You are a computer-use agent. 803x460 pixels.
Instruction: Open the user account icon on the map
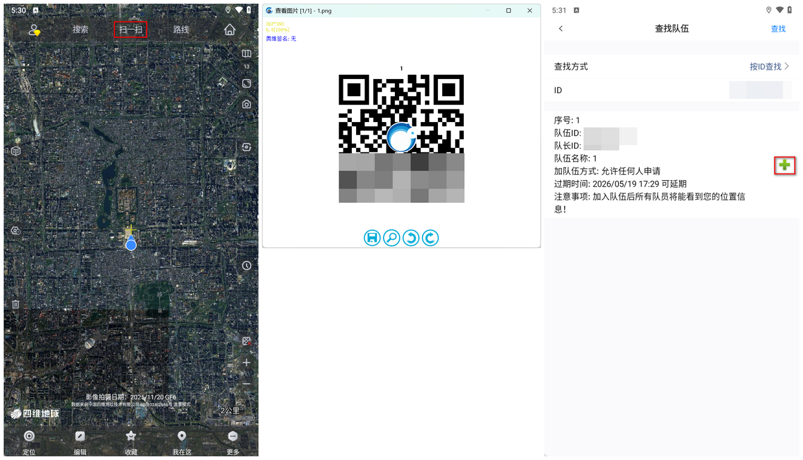(34, 30)
